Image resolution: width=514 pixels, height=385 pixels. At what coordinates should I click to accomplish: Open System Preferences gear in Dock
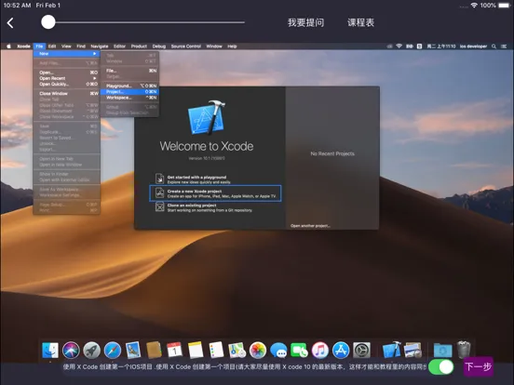click(x=361, y=351)
